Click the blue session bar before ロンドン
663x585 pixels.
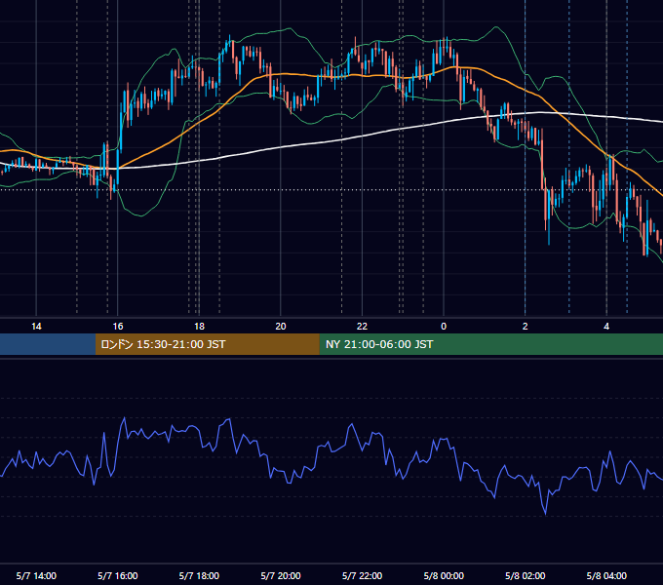[x=48, y=344]
